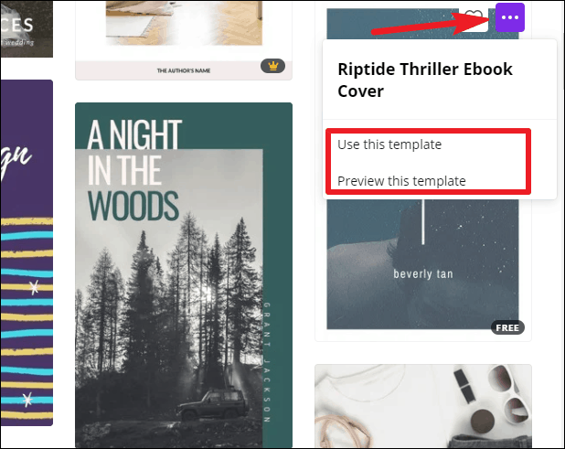Image resolution: width=565 pixels, height=449 pixels.
Task: Click the A NIGHT heading on cover
Action: pos(134,134)
